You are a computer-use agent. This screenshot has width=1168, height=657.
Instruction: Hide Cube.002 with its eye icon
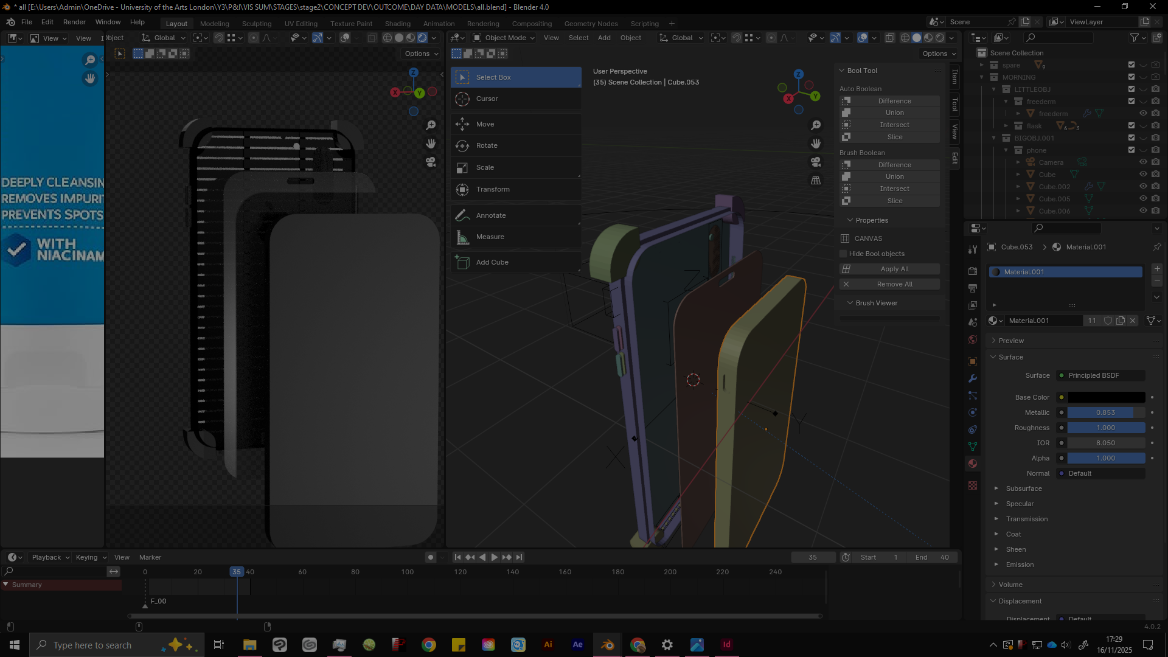(1143, 186)
